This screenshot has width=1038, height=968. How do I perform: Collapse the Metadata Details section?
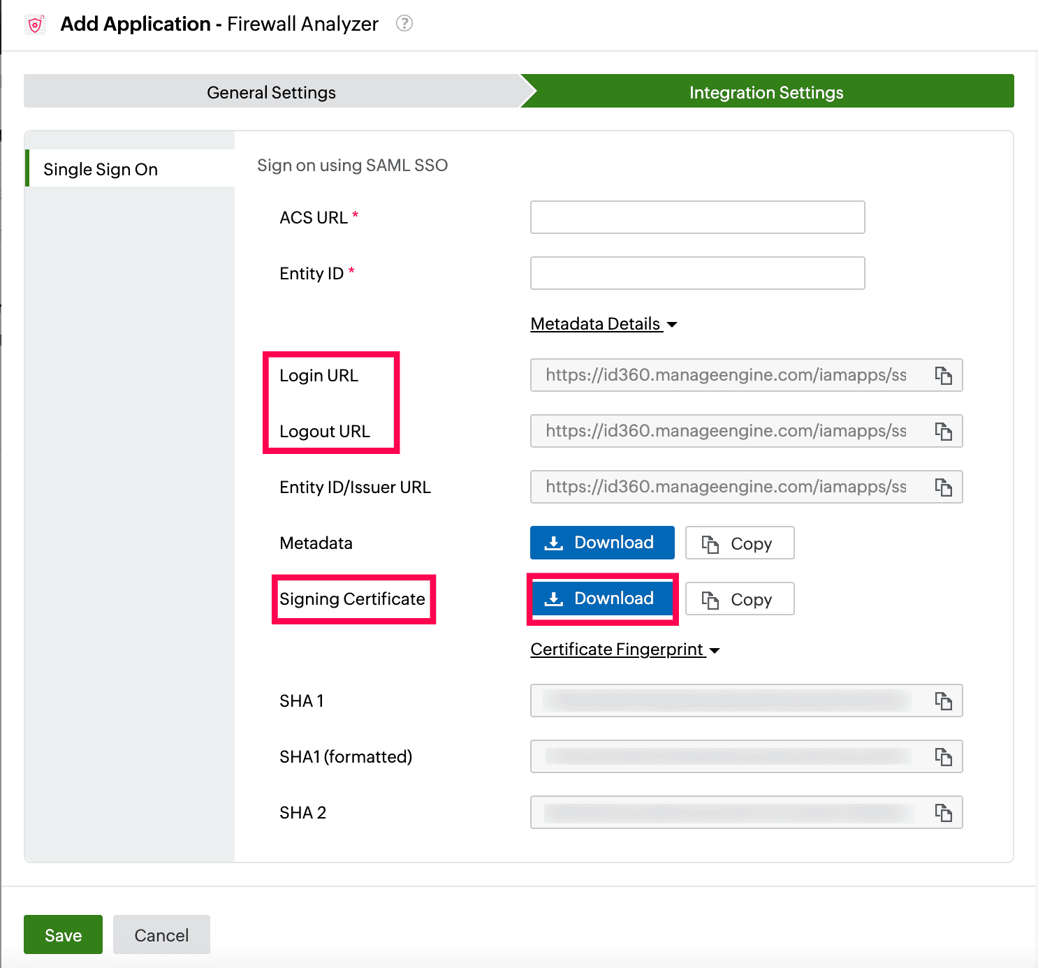coord(604,324)
